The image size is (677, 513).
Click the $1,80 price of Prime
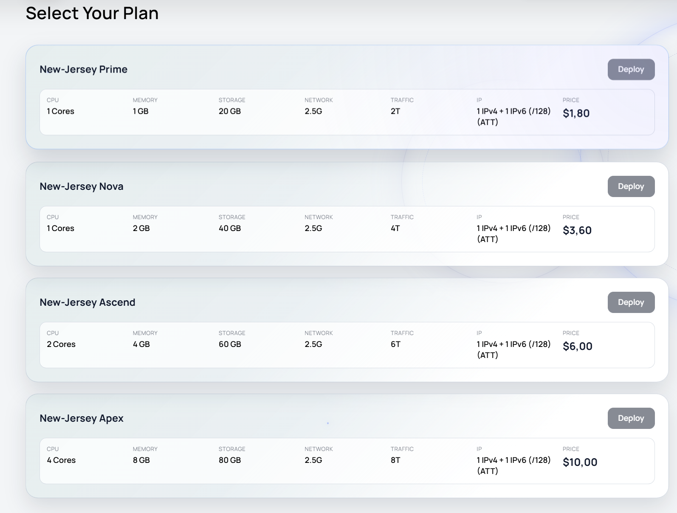[x=576, y=113]
